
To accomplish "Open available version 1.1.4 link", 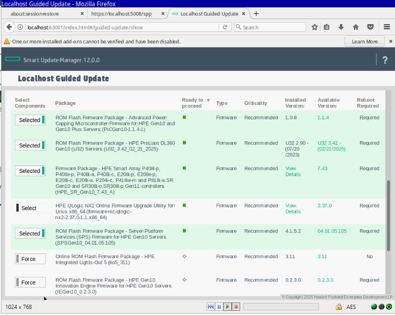I will (x=323, y=117).
